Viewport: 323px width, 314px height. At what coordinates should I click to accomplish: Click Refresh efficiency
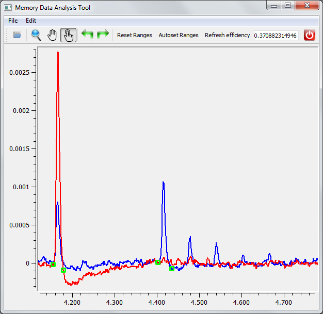(x=227, y=35)
